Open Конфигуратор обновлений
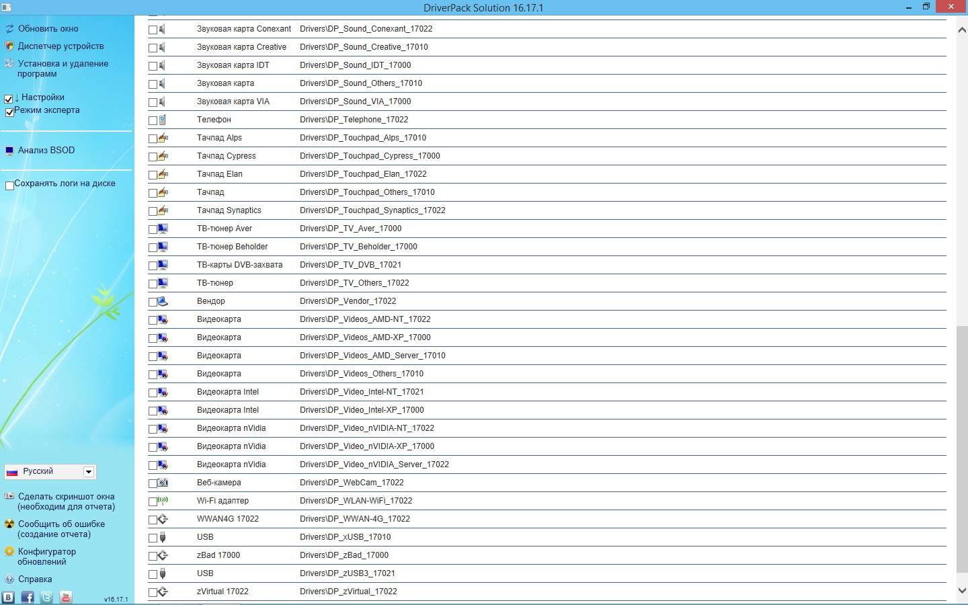968x605 pixels. 46,557
